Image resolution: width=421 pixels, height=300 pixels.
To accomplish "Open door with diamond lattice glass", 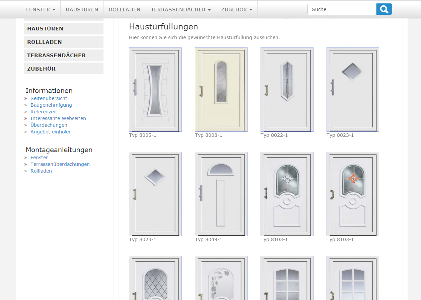I will click(x=155, y=278).
